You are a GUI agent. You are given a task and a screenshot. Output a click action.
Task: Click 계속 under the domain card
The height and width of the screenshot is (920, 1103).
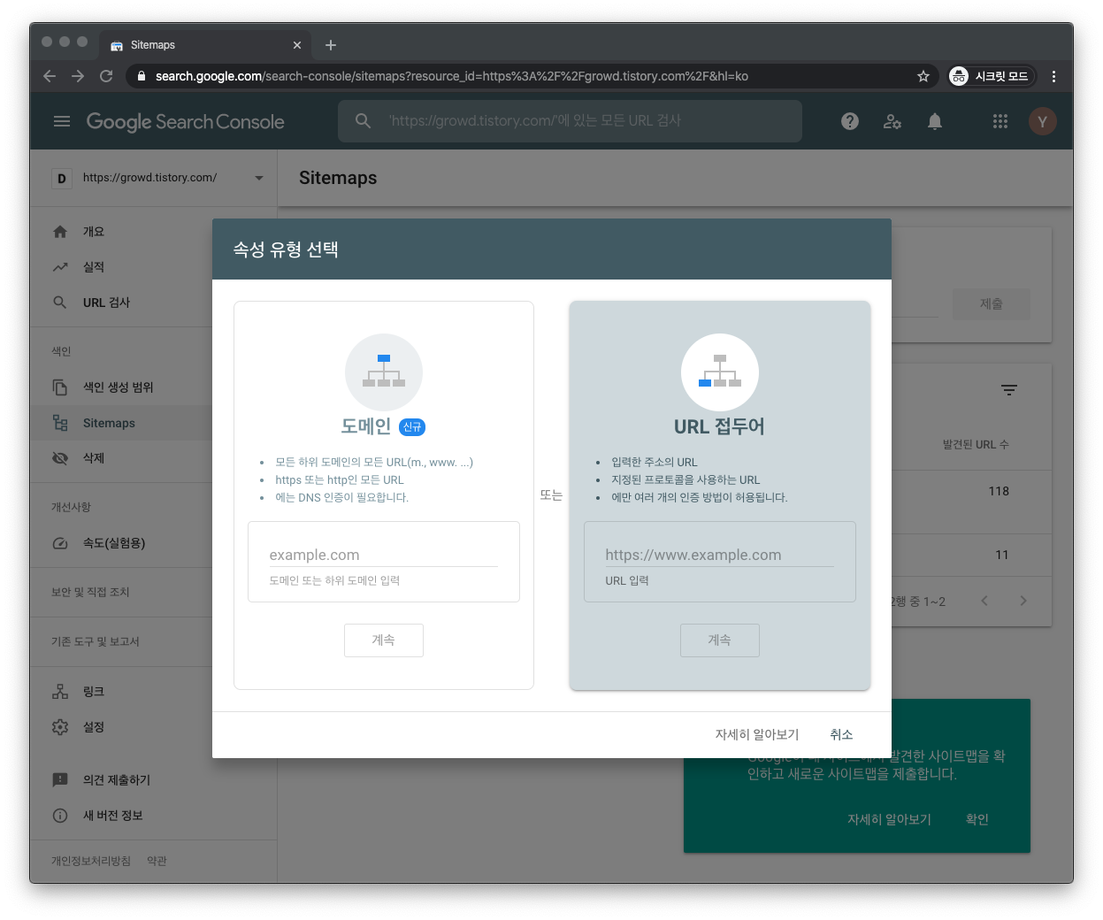(x=384, y=640)
